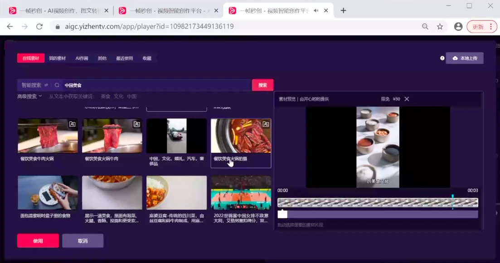Mute the tab using the speaker icon
Viewport: 500px width, 263px height.
point(316,10)
